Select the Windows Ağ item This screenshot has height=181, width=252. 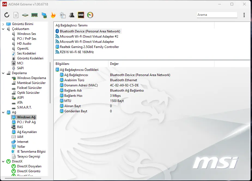click(24, 117)
